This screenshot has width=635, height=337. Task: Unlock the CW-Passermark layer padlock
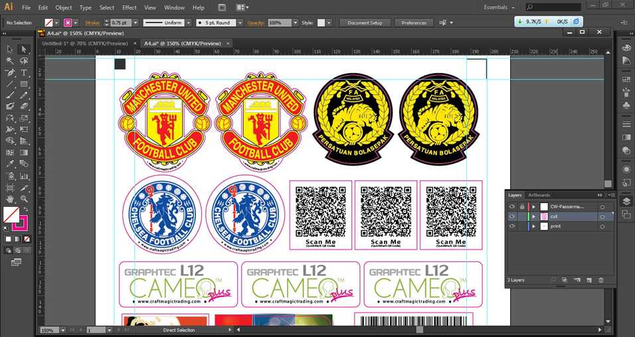(x=522, y=207)
